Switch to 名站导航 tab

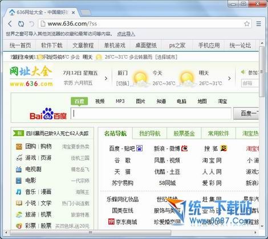click(115, 133)
